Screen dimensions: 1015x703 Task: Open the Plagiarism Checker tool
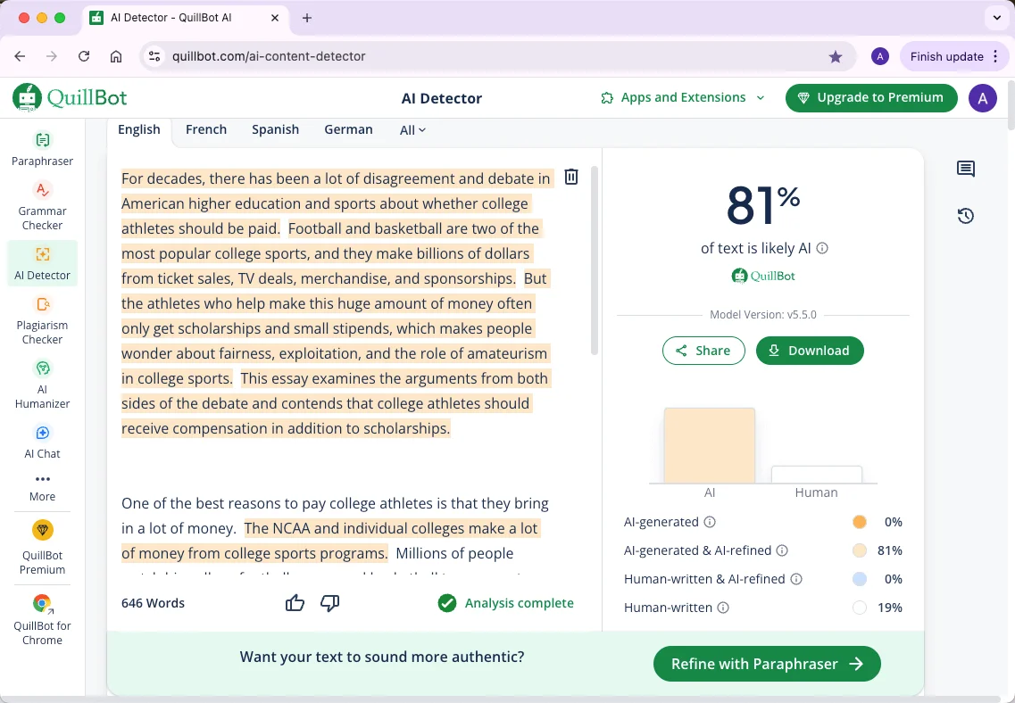[x=42, y=321]
